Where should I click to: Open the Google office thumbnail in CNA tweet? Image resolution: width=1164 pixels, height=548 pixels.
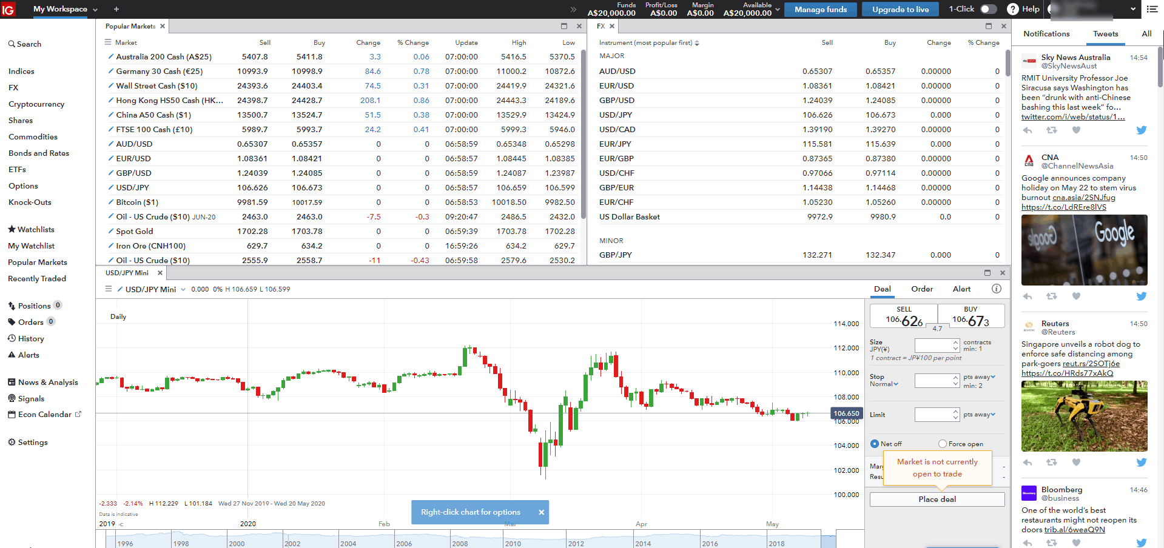click(1084, 250)
